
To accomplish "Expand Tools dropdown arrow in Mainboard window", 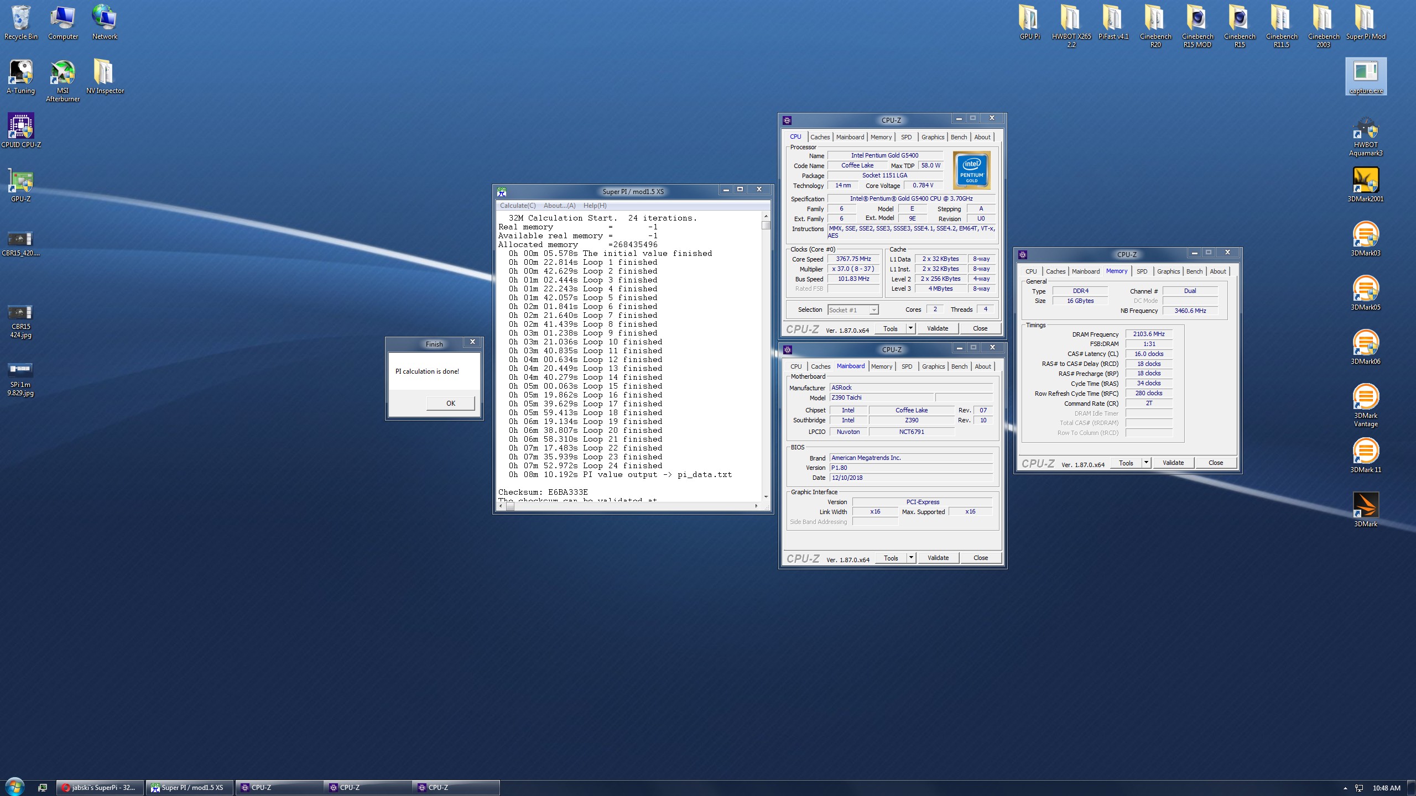I will point(911,558).
